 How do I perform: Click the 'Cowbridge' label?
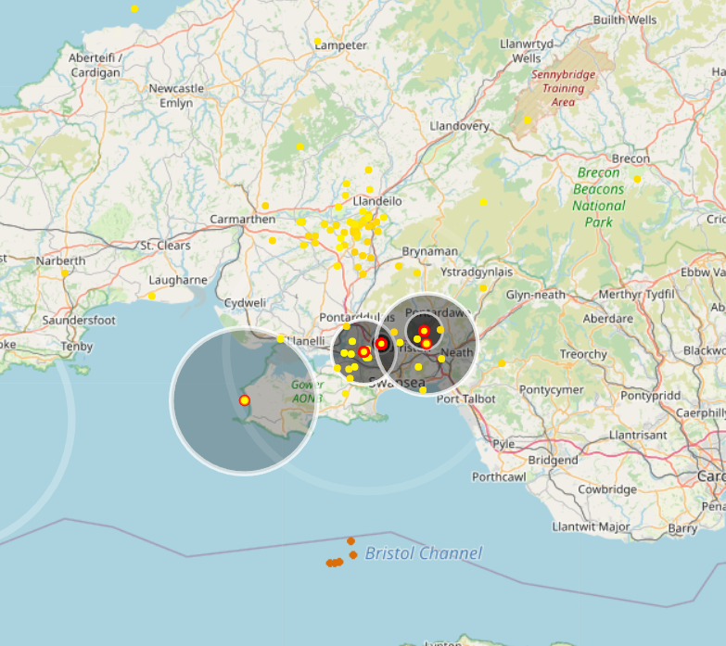click(x=607, y=489)
